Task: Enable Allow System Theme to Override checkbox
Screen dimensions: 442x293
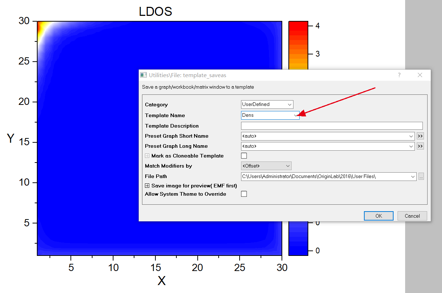Action: point(244,194)
